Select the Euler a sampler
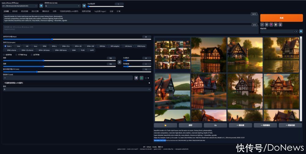306x154 pixels. coord(8,46)
